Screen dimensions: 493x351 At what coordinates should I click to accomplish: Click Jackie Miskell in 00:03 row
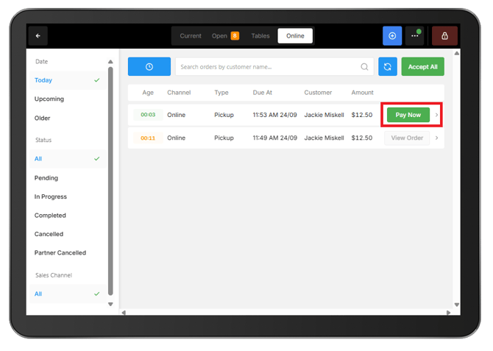coord(324,115)
